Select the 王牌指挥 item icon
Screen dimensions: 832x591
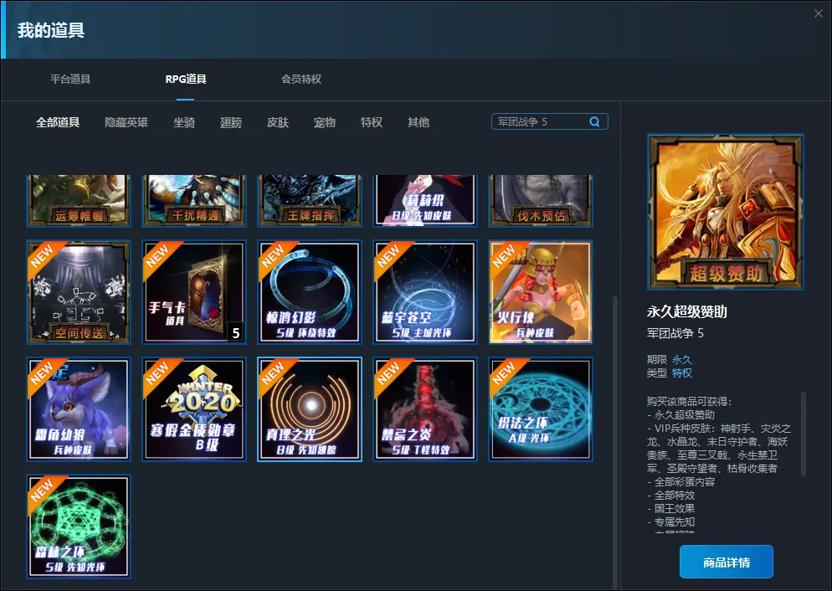[310, 201]
